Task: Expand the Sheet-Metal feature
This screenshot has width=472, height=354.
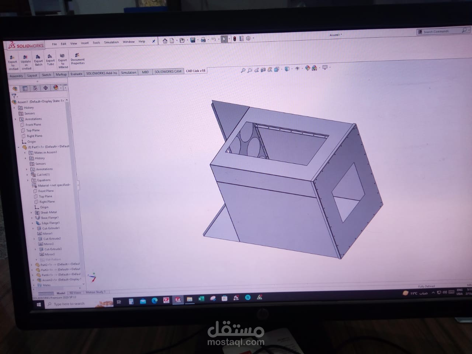Action: [32, 212]
